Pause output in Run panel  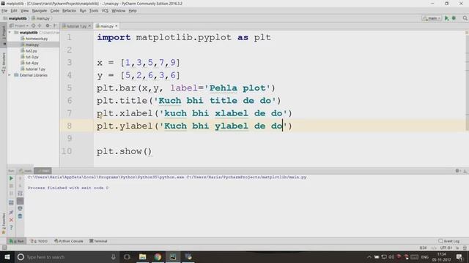point(11,193)
